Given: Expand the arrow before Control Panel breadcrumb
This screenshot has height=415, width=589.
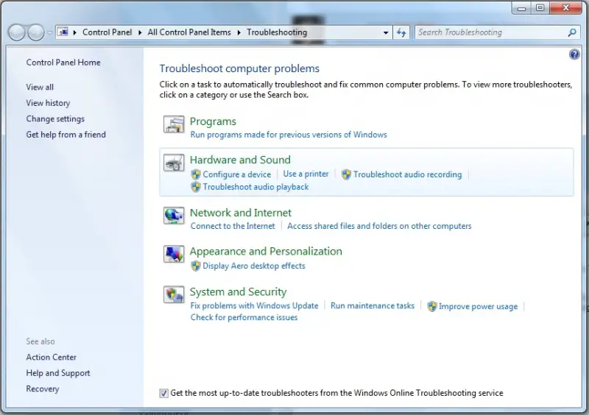Looking at the screenshot, I should tap(75, 32).
